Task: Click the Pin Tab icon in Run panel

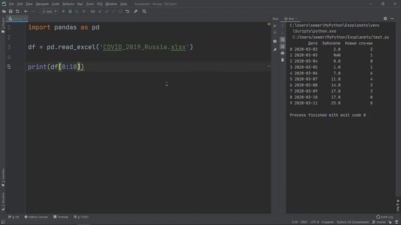Action: pyautogui.click(x=275, y=50)
